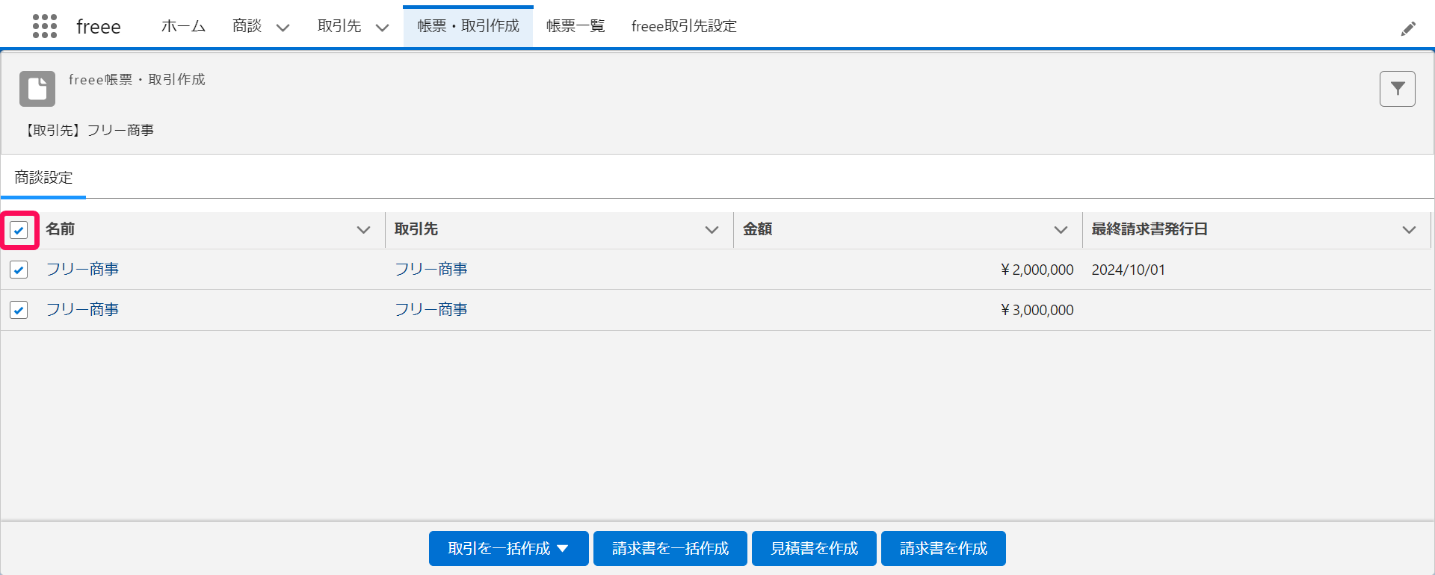Click the pencil edit navigation icon
1435x575 pixels.
click(1408, 28)
